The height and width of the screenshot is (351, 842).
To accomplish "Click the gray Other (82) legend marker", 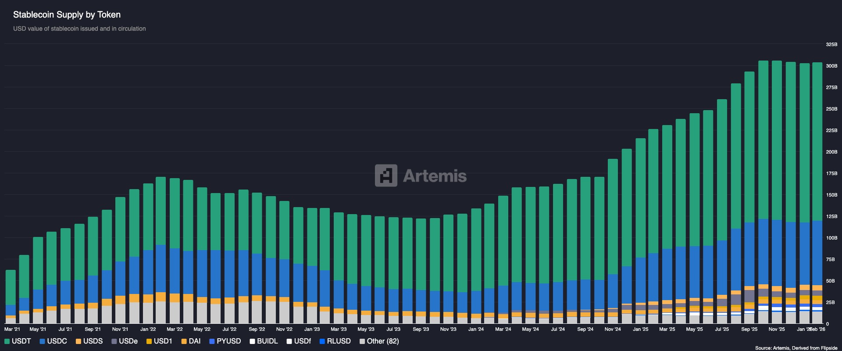I will click(x=362, y=341).
